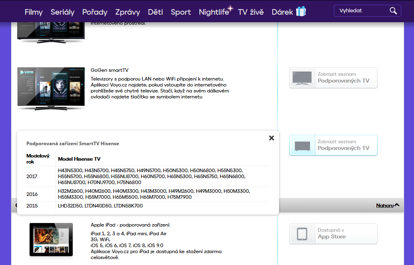The image size is (414, 265).
Task: Open the Seriály section
Action: 63,12
